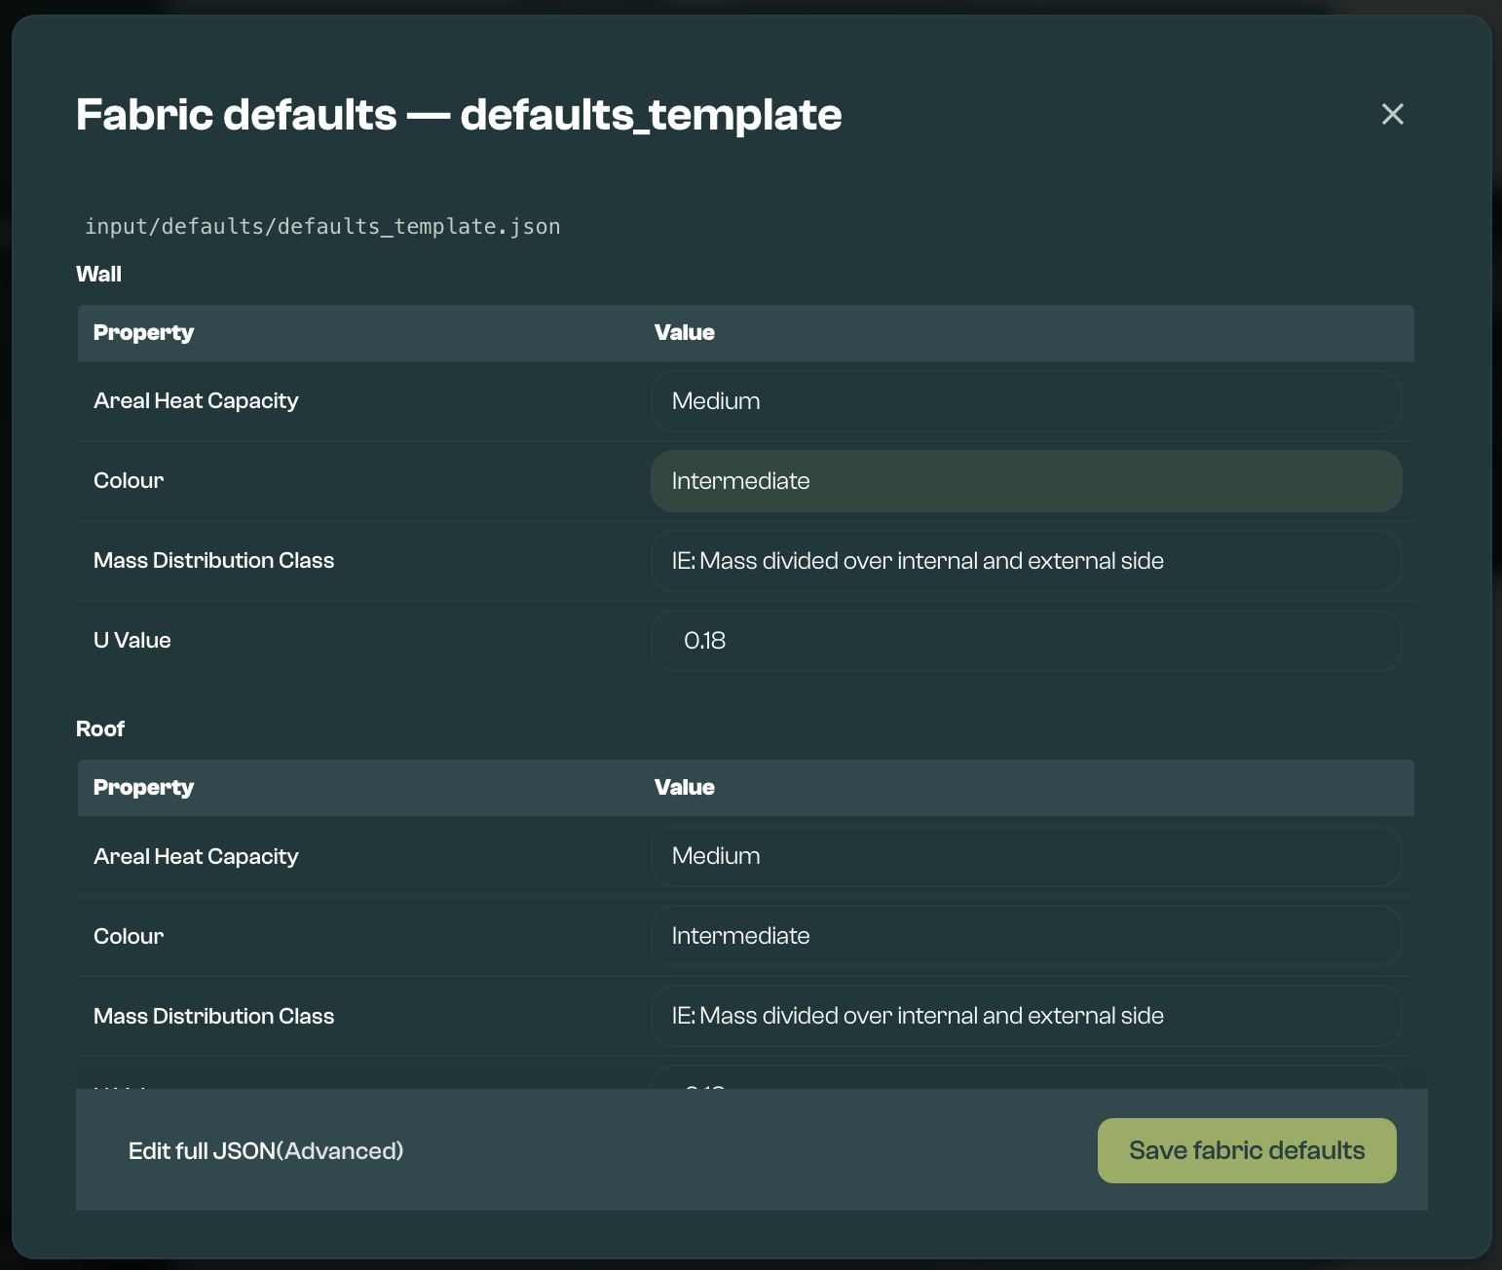Click Wall Mass Distribution Class label
The height and width of the screenshot is (1270, 1502).
click(x=214, y=561)
